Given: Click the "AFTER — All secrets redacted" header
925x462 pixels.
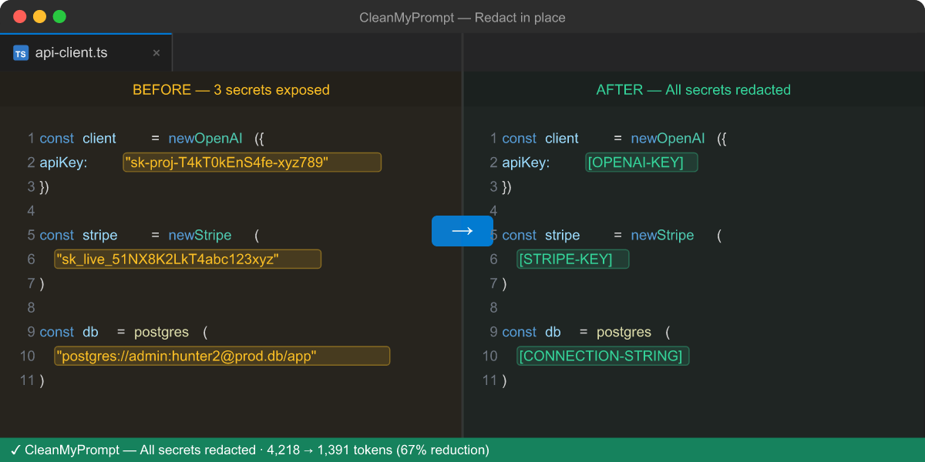Looking at the screenshot, I should pyautogui.click(x=694, y=90).
